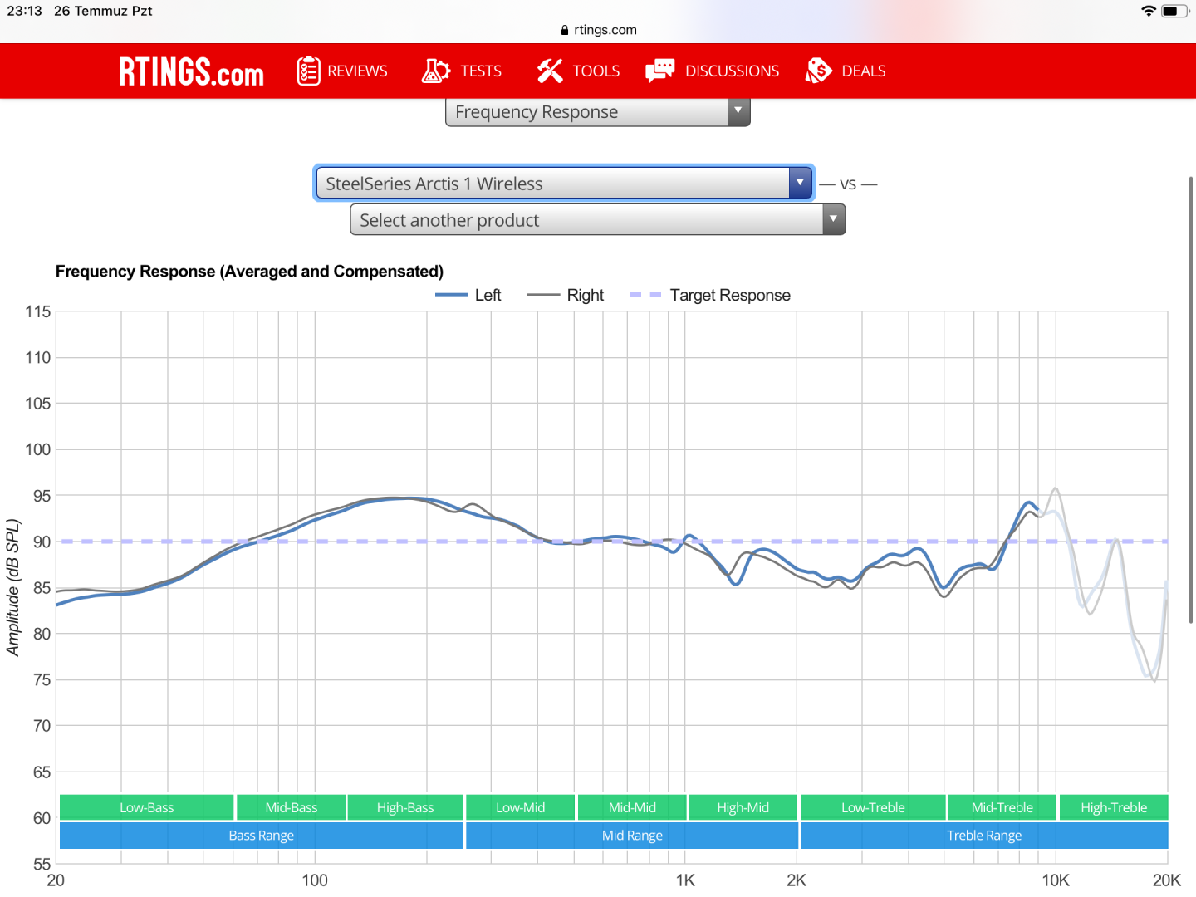The width and height of the screenshot is (1196, 897).
Task: Tap the Wi-Fi status icon
Action: coord(1149,11)
